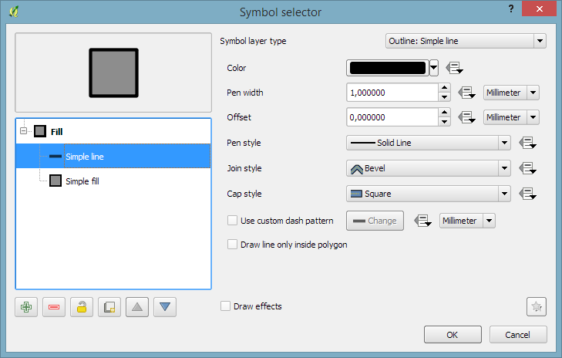Click the black Color swatch
This screenshot has height=358, width=562.
(388, 67)
